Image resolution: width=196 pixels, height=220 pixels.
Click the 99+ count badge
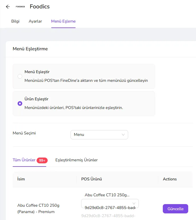(42, 160)
